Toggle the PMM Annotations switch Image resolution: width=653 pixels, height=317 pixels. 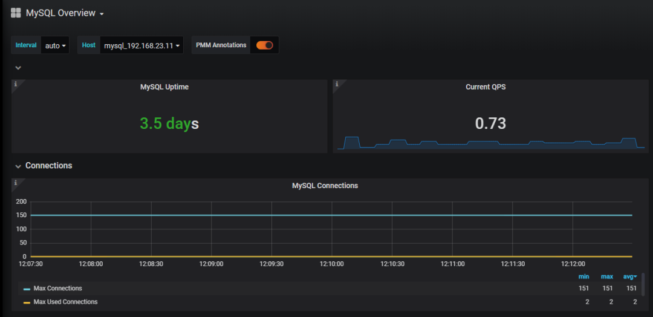pyautogui.click(x=264, y=45)
